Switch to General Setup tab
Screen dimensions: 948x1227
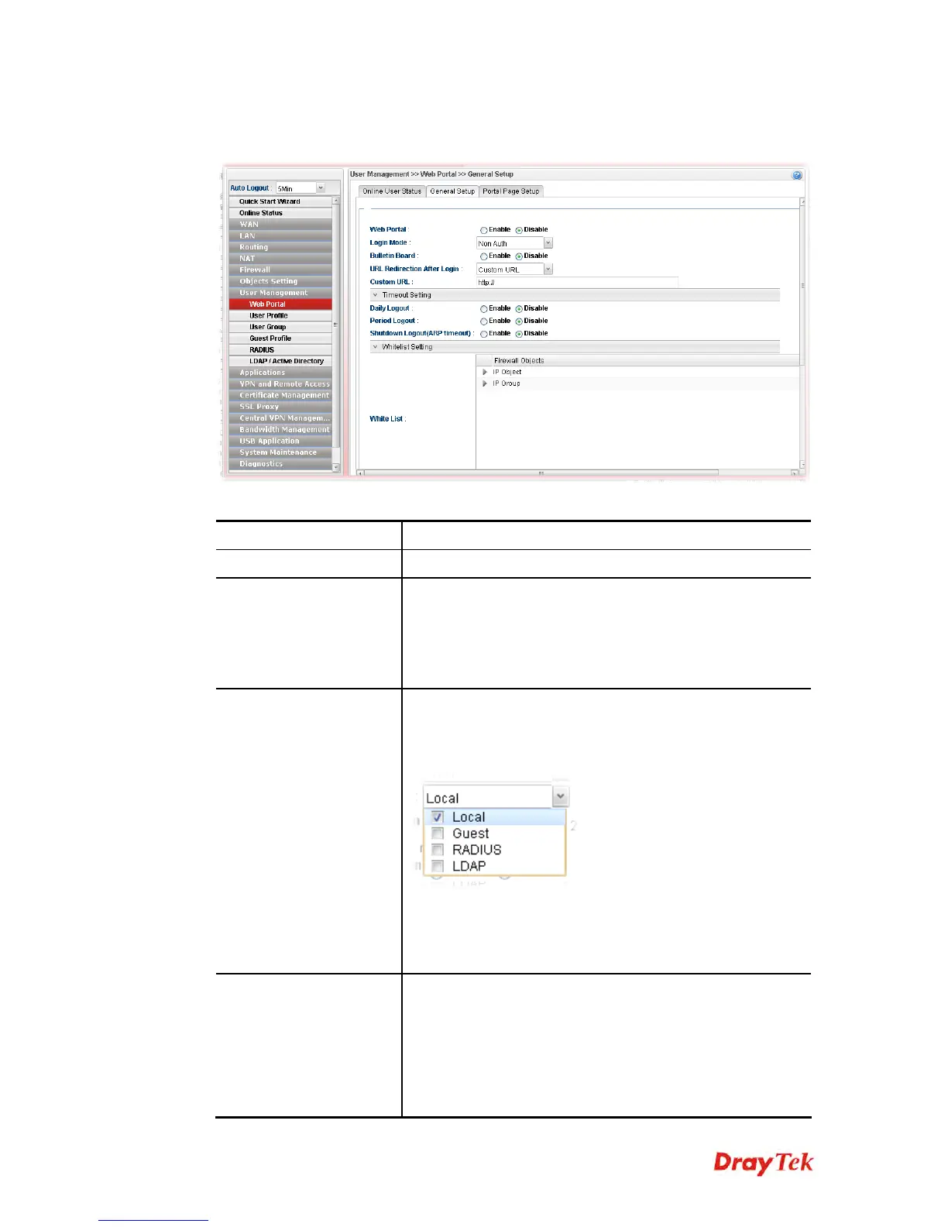coord(452,191)
